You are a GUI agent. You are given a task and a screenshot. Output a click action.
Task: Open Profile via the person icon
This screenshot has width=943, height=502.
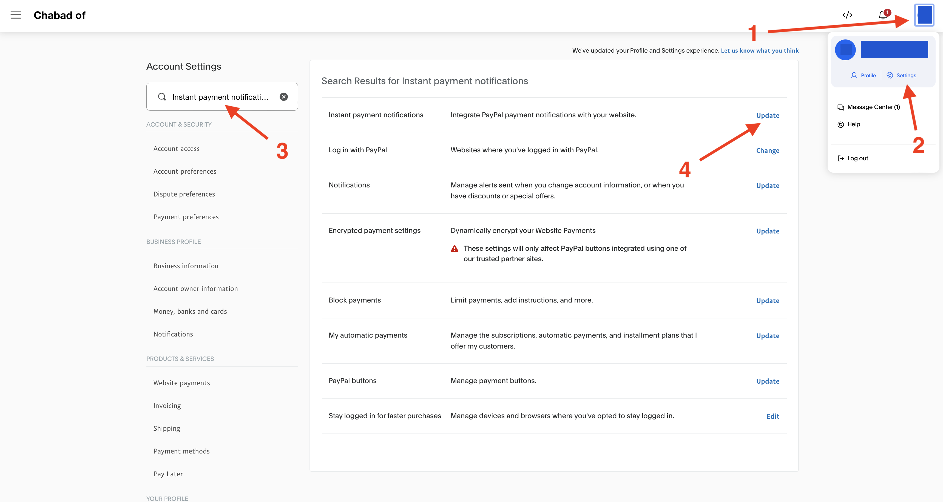coord(854,75)
